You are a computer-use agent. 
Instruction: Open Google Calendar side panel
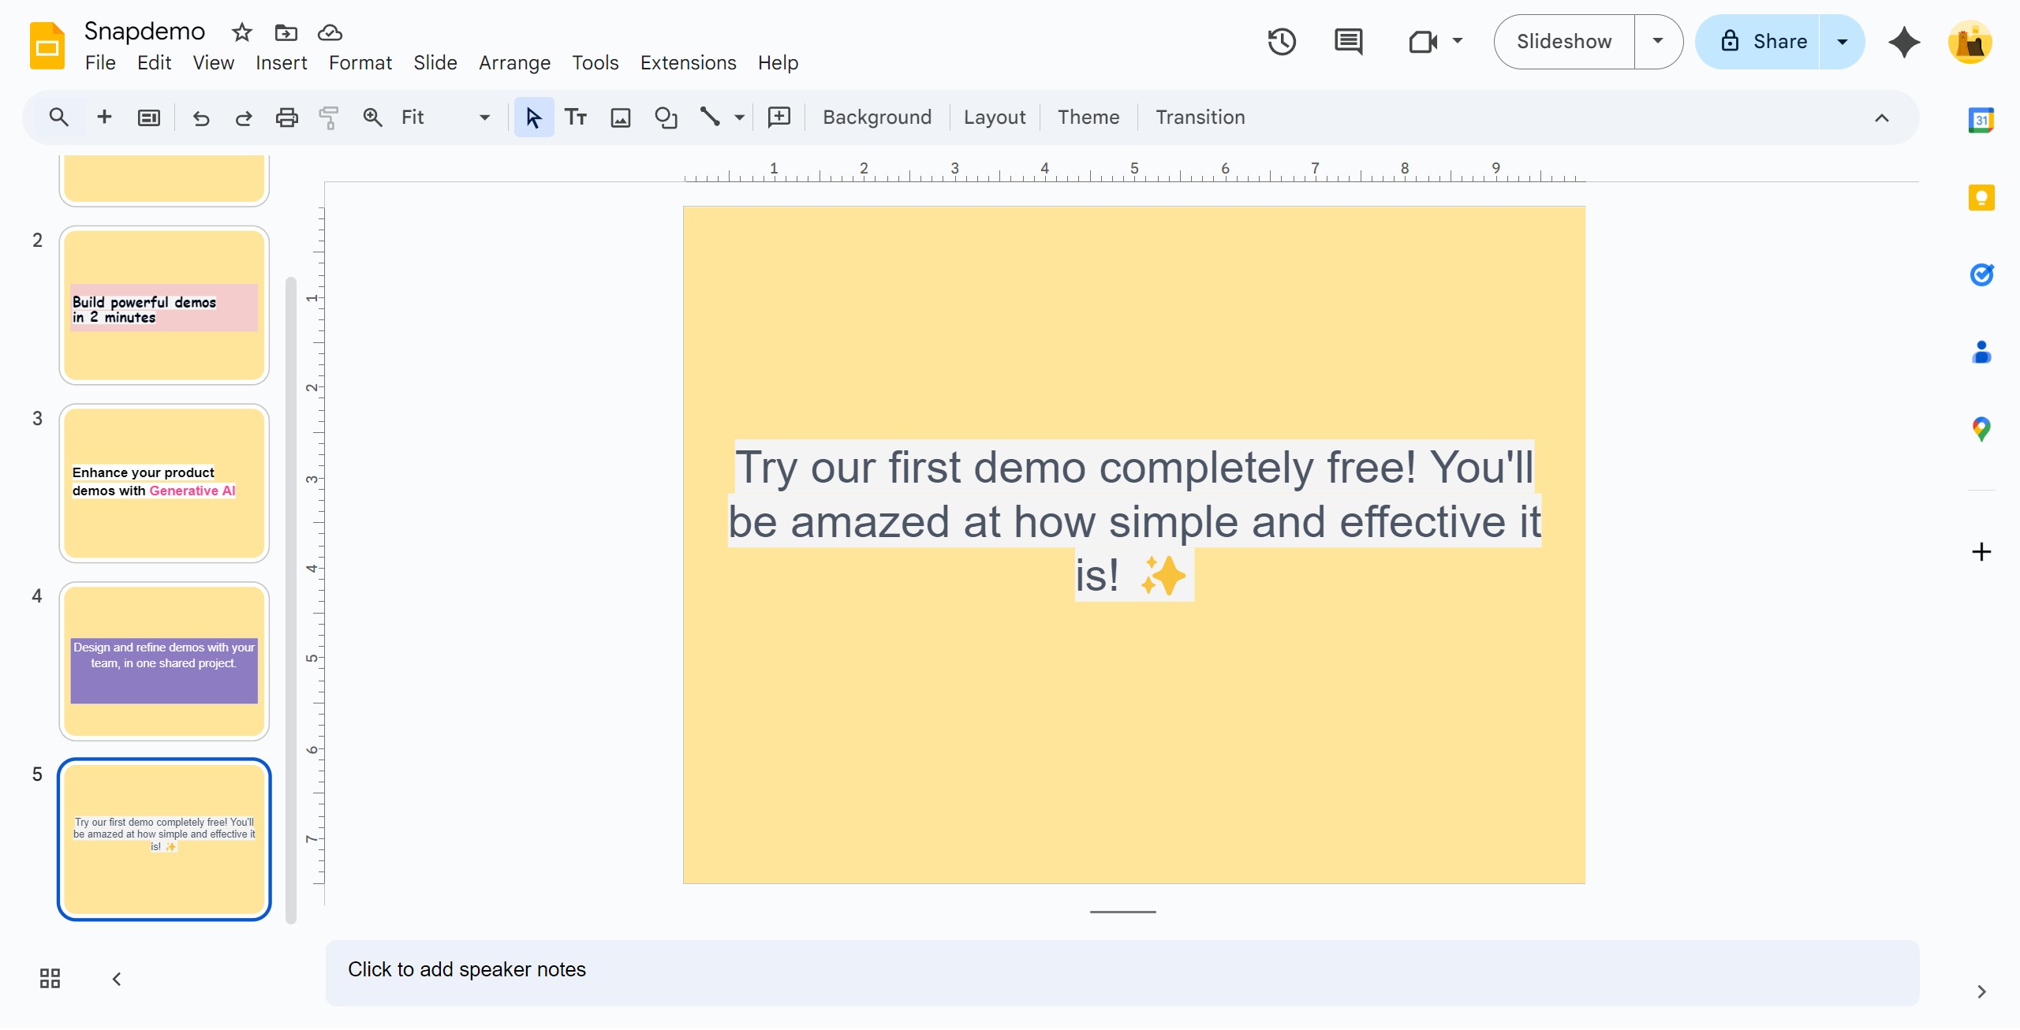(1981, 120)
